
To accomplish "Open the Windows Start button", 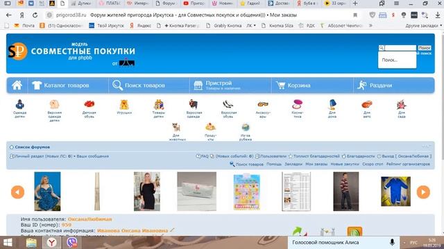I will pyautogui.click(x=8, y=243).
